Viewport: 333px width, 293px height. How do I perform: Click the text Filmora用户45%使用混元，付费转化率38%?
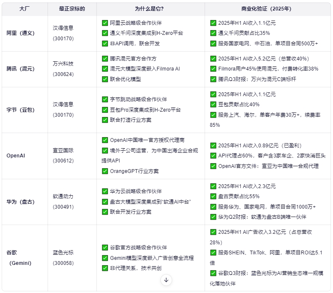[x=268, y=68]
